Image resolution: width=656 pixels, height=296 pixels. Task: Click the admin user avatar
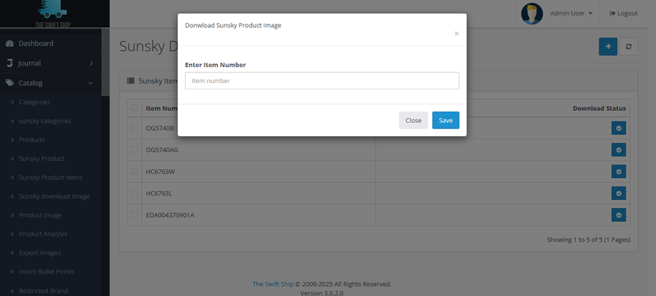pyautogui.click(x=532, y=13)
